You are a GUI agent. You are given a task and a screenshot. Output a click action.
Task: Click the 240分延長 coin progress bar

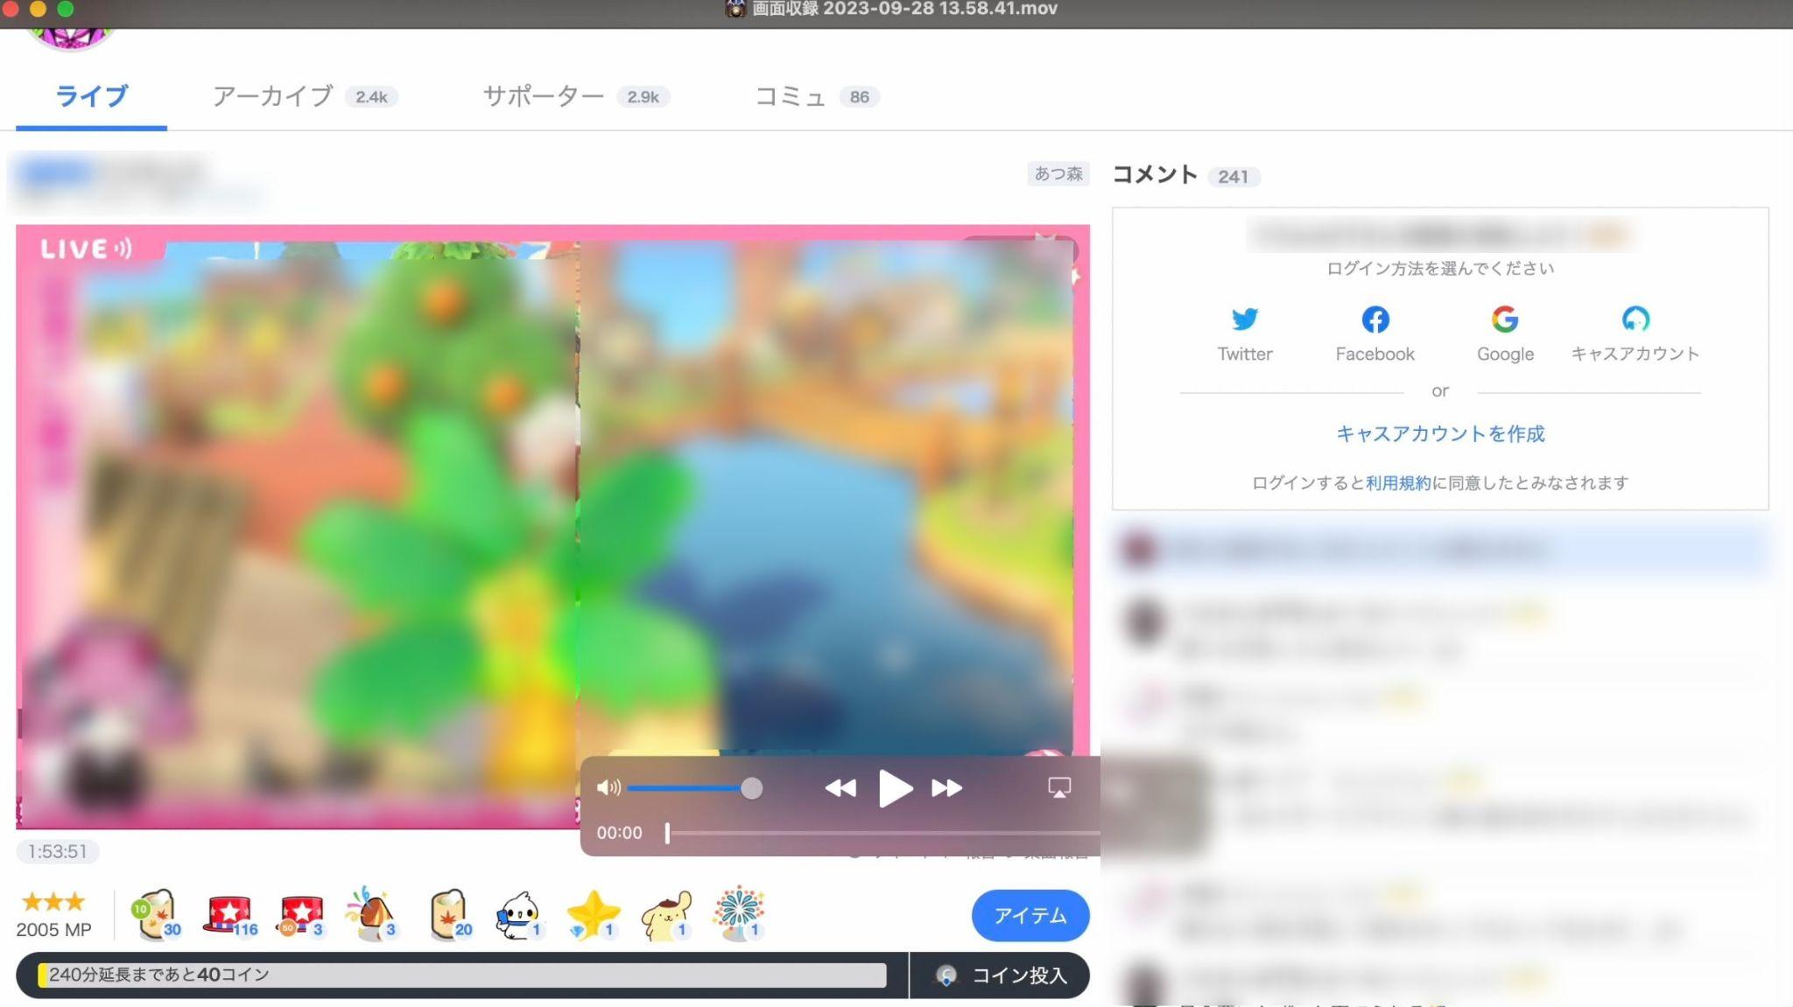click(462, 975)
